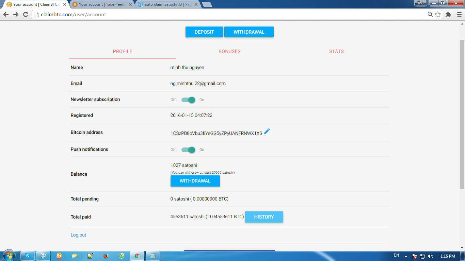465x261 pixels.
Task: Click the page vertical scrollbar thumb
Action: (462, 114)
